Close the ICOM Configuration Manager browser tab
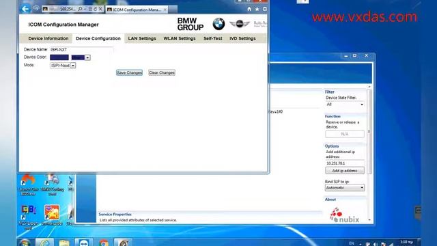Image resolution: width=437 pixels, height=246 pixels. (165, 10)
